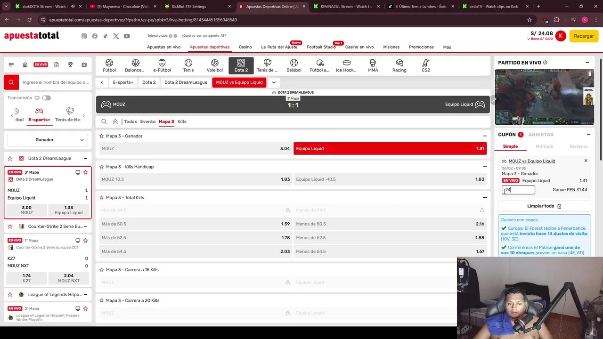
Task: Click the red search button beside team search
Action: click(x=11, y=82)
